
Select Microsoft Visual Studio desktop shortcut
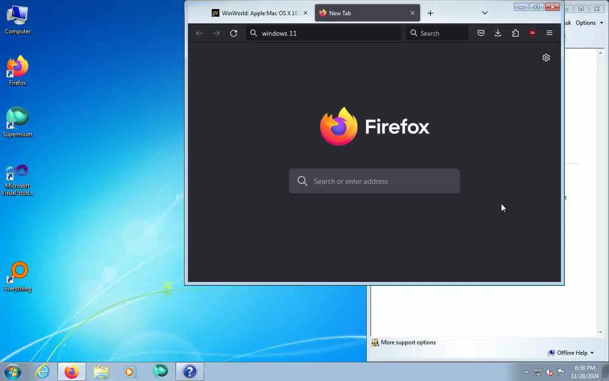pyautogui.click(x=18, y=179)
